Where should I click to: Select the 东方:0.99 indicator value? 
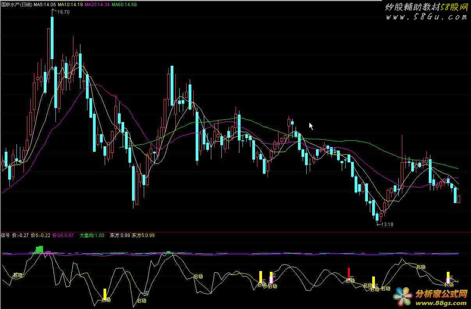click(x=120, y=235)
